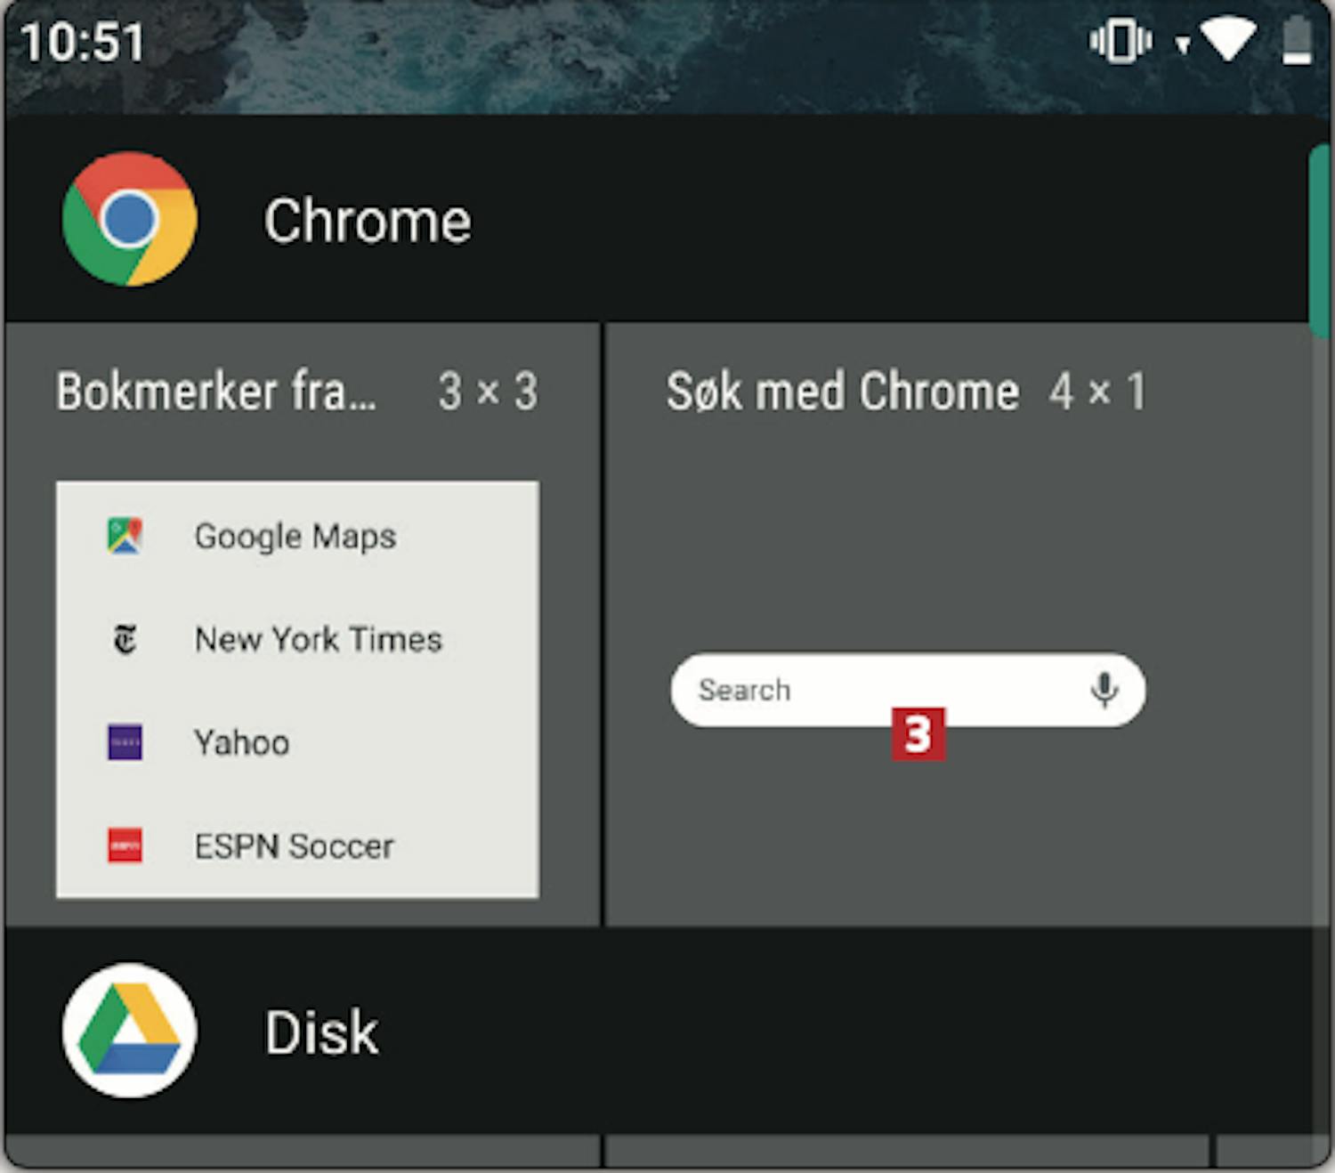The height and width of the screenshot is (1173, 1335).
Task: Open the ESPN Soccer bookmark entry
Action: tap(297, 845)
